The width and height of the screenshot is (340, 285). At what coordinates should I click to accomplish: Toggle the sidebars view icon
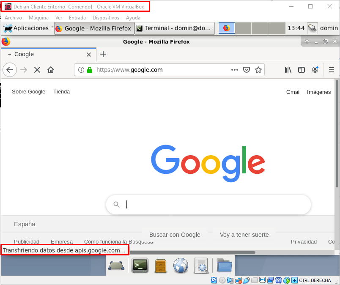(x=302, y=70)
